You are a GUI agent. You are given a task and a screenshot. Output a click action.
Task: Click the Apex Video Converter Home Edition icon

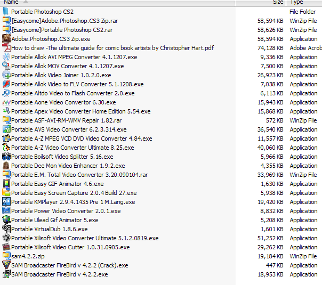coord(6,111)
